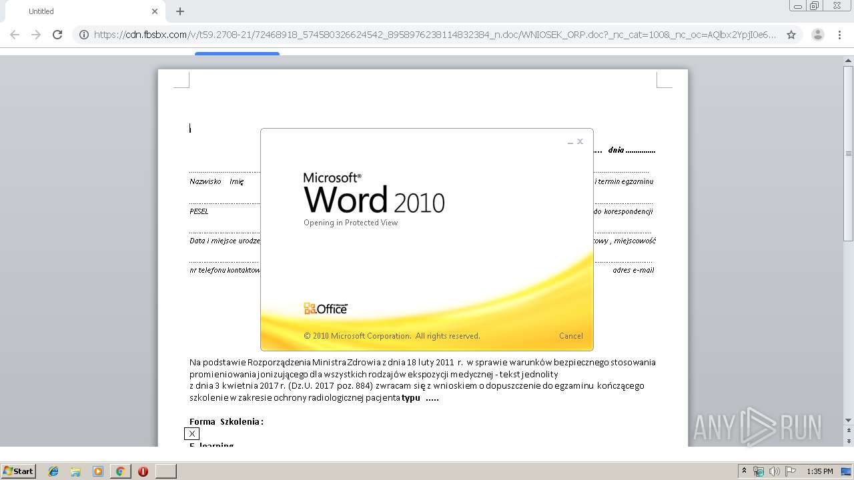Click the 'PESEL' field label in the document
Viewport: 854px width, 480px height.
tap(199, 211)
